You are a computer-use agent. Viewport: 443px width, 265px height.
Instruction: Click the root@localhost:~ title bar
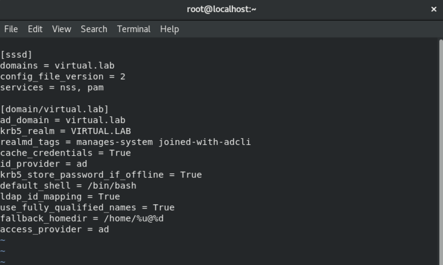tap(221, 9)
